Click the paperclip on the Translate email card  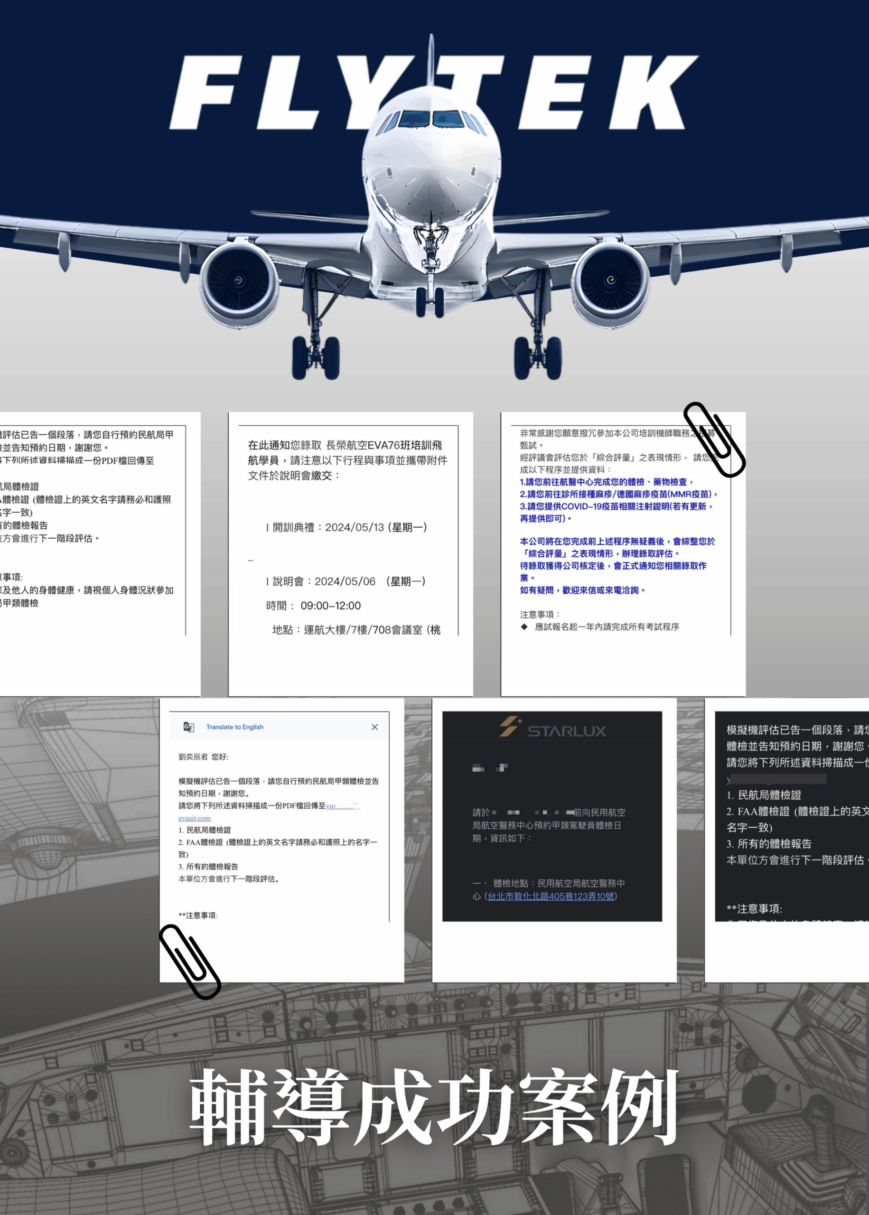(x=190, y=962)
